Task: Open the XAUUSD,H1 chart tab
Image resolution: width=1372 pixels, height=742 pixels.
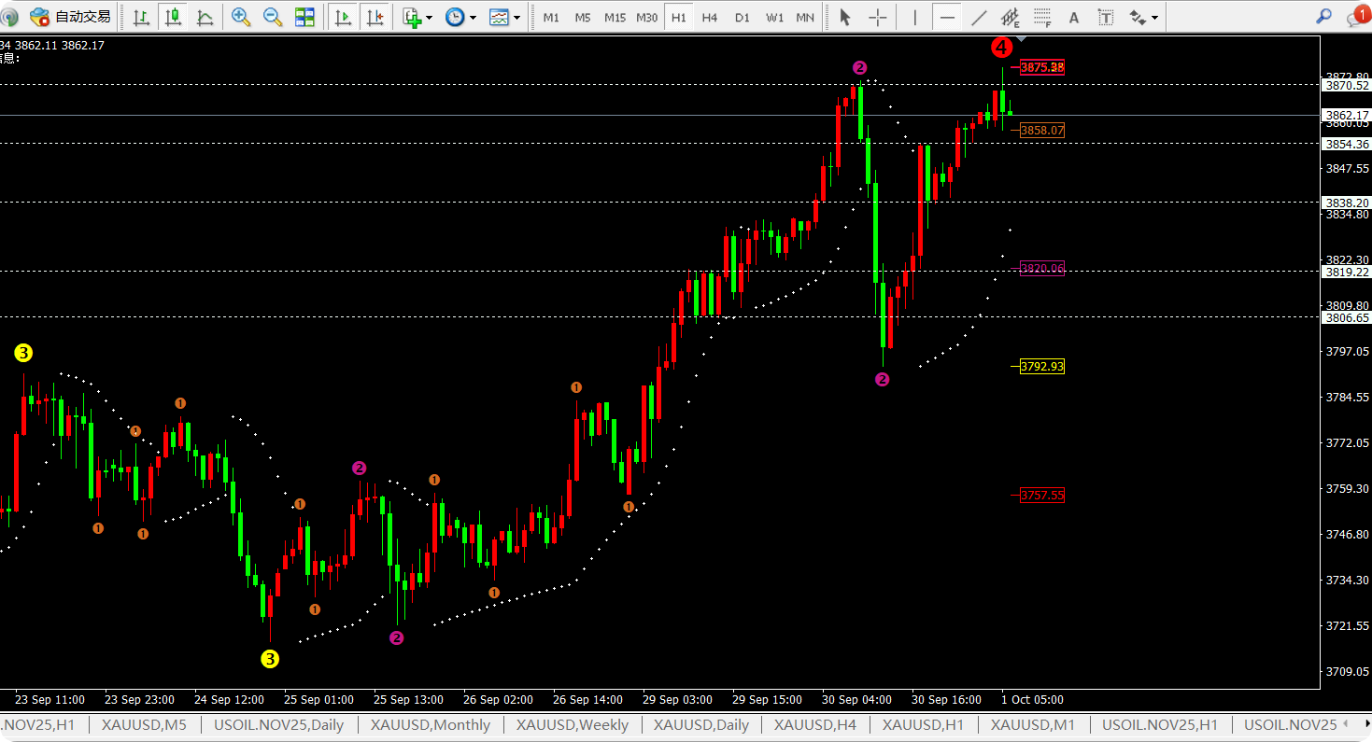Action: tap(924, 725)
